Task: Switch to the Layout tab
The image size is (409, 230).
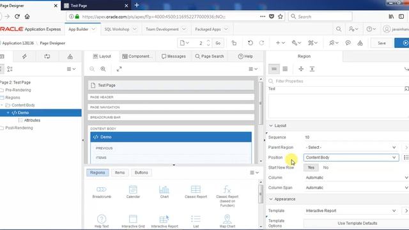Action: 102,56
